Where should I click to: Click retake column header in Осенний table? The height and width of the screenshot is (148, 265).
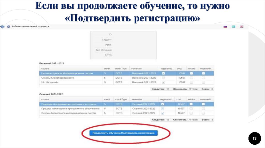(x=192, y=100)
